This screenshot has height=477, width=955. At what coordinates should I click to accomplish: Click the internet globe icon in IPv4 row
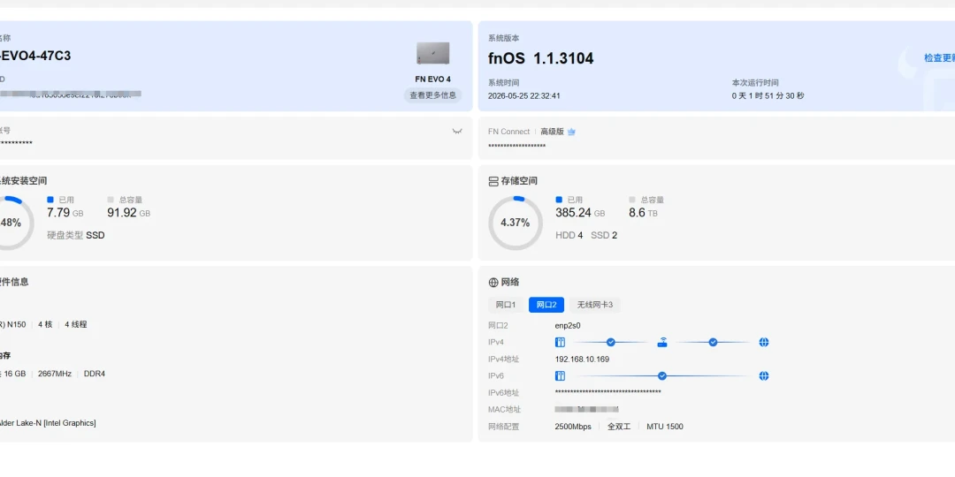764,343
